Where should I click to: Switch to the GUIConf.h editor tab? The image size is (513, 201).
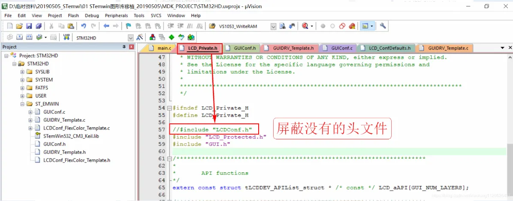(242, 48)
